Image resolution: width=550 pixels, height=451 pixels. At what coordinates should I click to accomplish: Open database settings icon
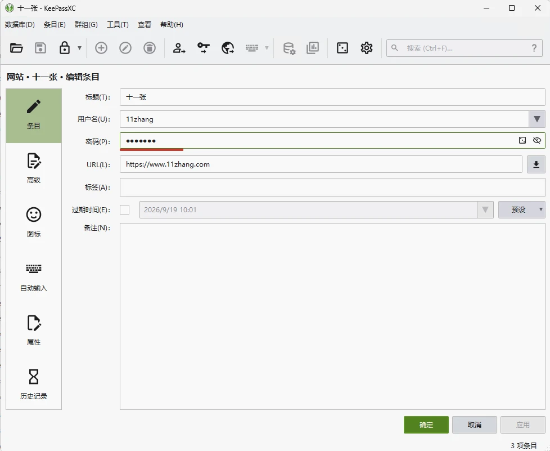tap(289, 48)
